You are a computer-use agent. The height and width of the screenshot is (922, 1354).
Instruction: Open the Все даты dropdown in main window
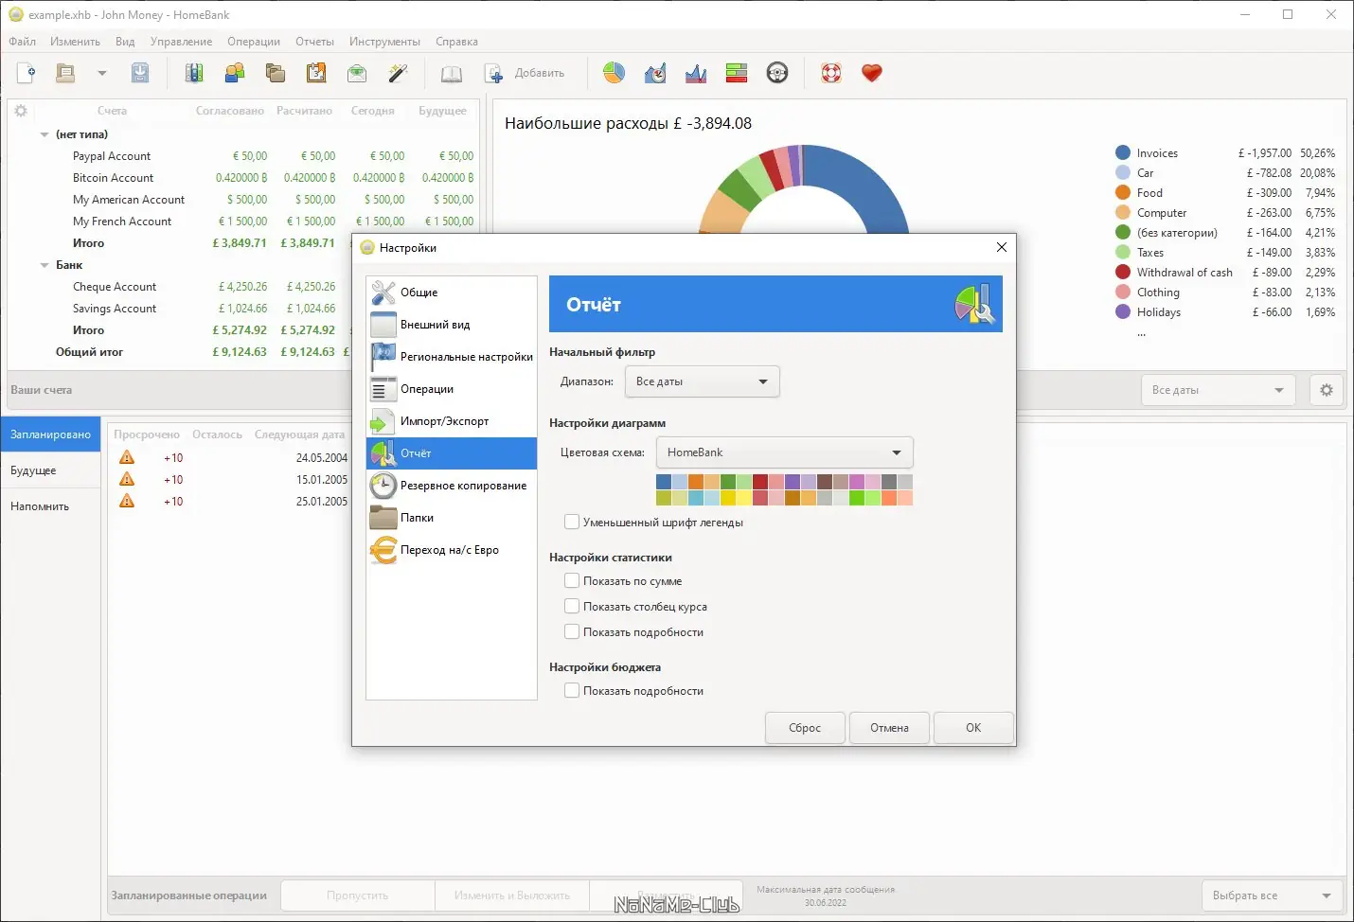[x=1218, y=390]
